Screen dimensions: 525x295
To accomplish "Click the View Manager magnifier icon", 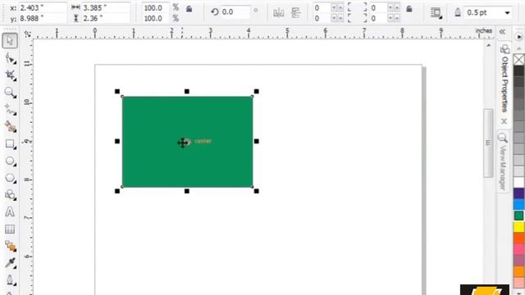I will pyautogui.click(x=502, y=137).
